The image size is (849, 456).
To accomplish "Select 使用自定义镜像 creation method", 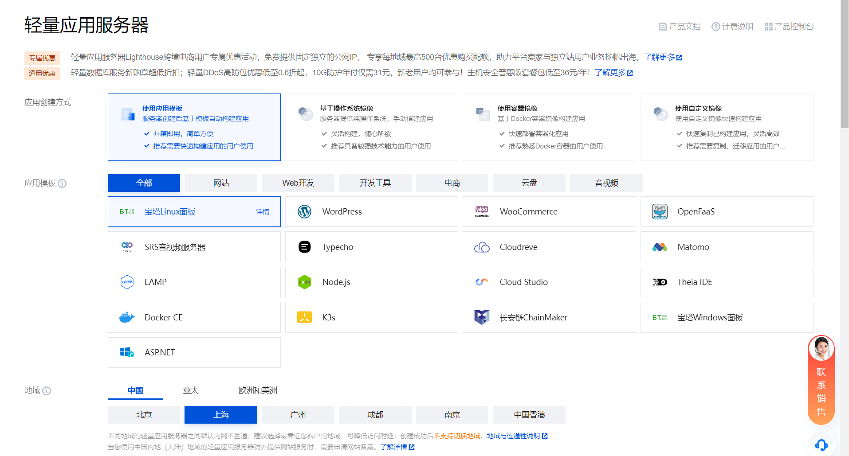I will [727, 127].
